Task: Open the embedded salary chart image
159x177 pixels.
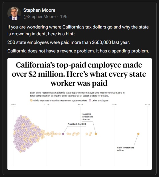Action: (x=80, y=114)
